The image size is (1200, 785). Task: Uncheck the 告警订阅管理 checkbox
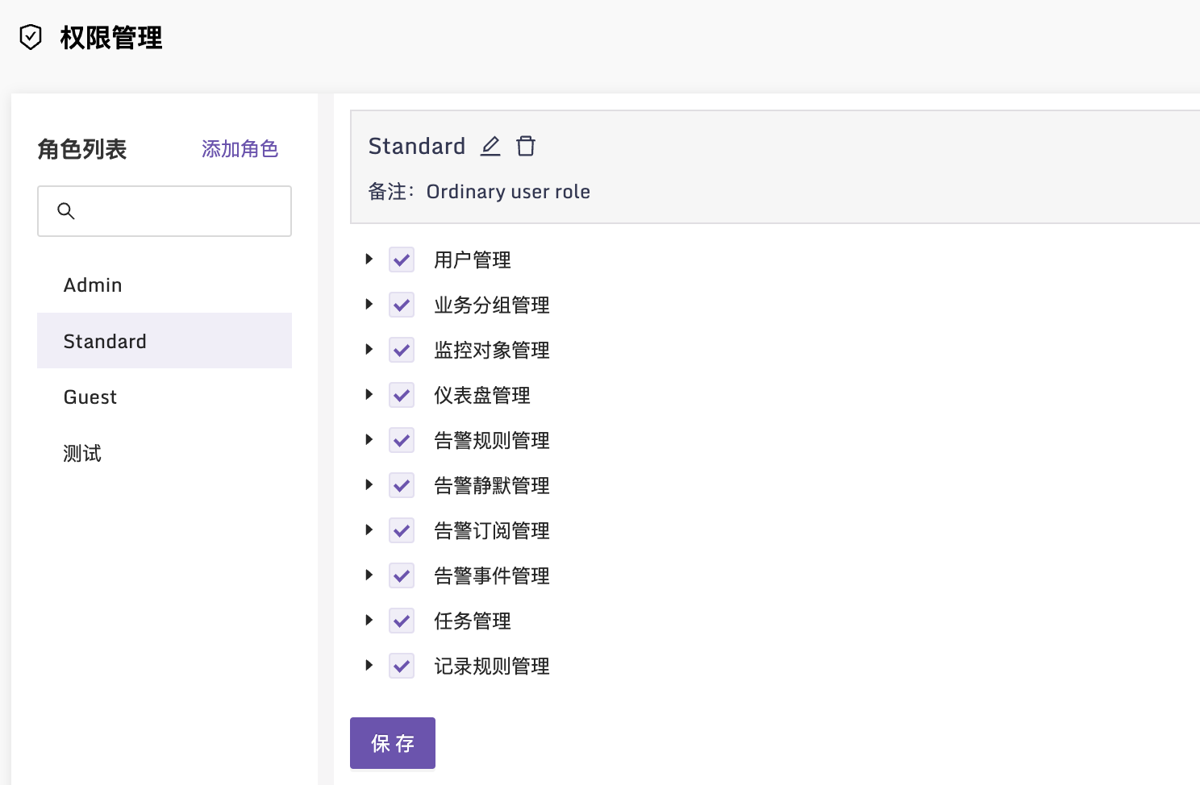coord(402,531)
